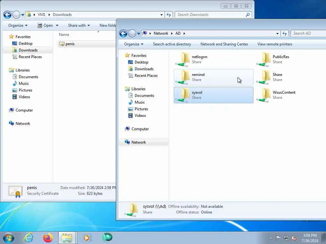The height and width of the screenshot is (244, 326).
Task: Click Open button in Downloads toolbar
Action: (46, 25)
